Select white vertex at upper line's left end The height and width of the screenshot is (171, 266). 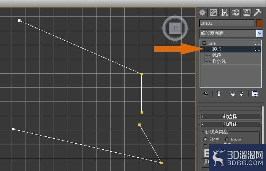point(19,21)
